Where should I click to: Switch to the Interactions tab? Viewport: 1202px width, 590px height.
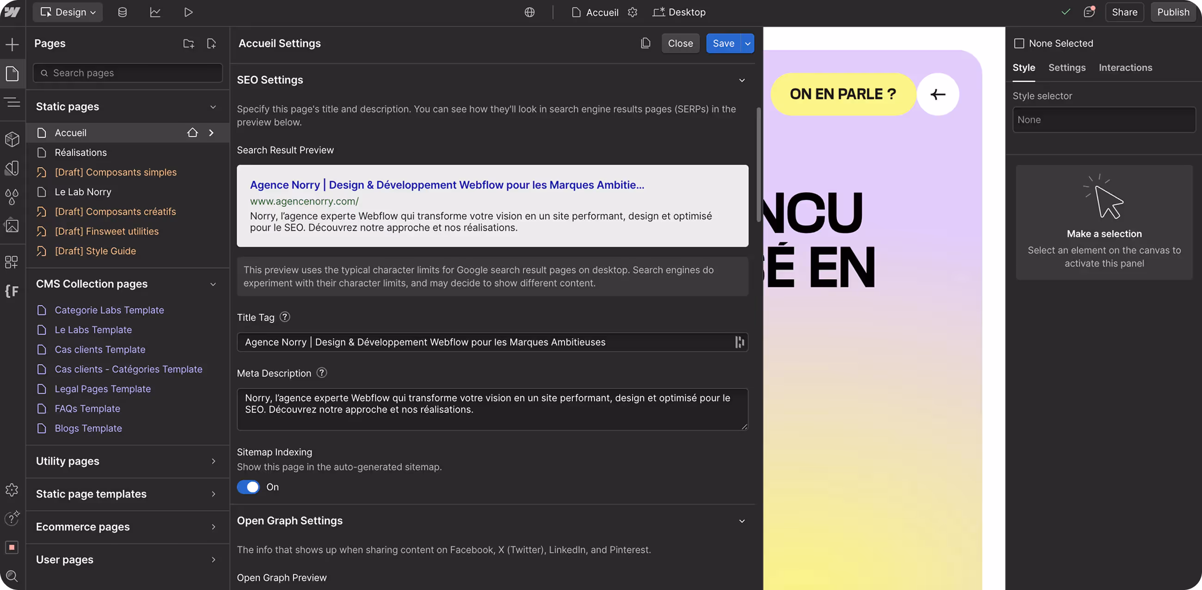1125,68
